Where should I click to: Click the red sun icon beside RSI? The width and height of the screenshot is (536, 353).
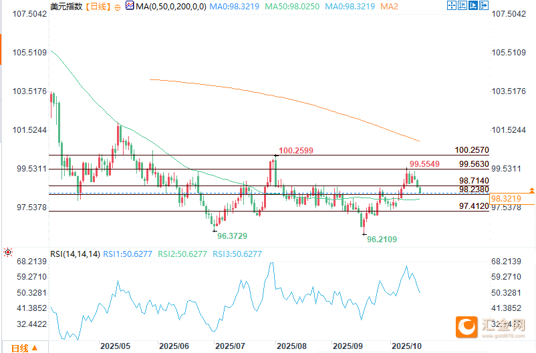click(x=8, y=253)
